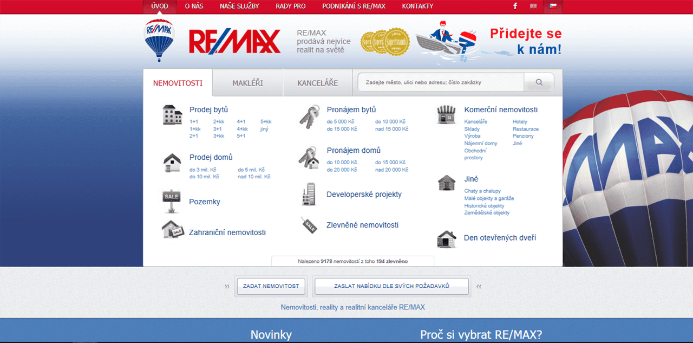
Task: Click the keys icon beside Pronájem domů
Action: (309, 158)
